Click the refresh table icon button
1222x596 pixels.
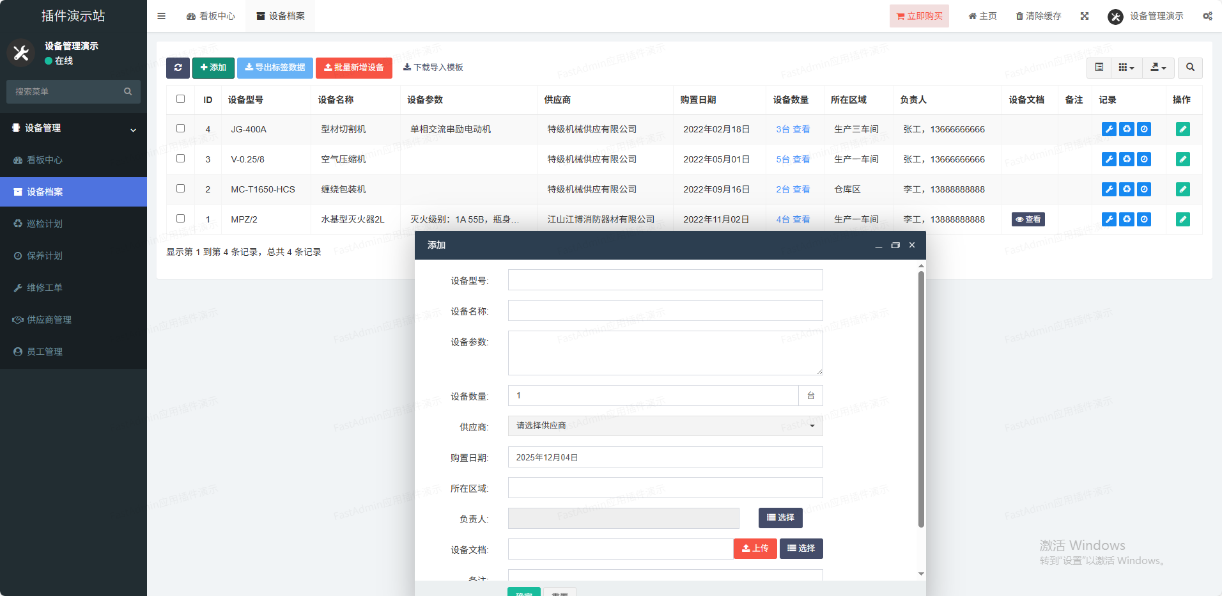[178, 68]
